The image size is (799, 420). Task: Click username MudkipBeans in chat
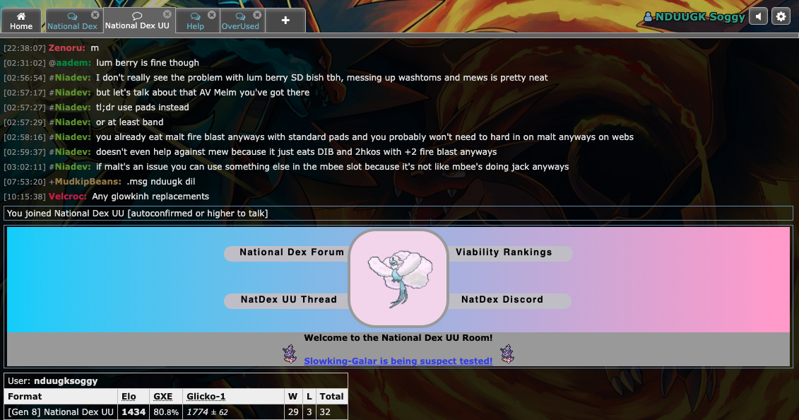point(88,182)
